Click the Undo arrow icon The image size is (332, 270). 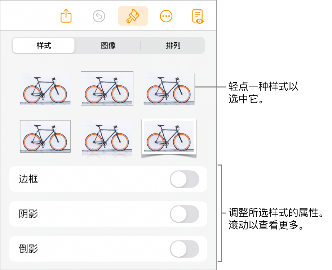tap(99, 16)
